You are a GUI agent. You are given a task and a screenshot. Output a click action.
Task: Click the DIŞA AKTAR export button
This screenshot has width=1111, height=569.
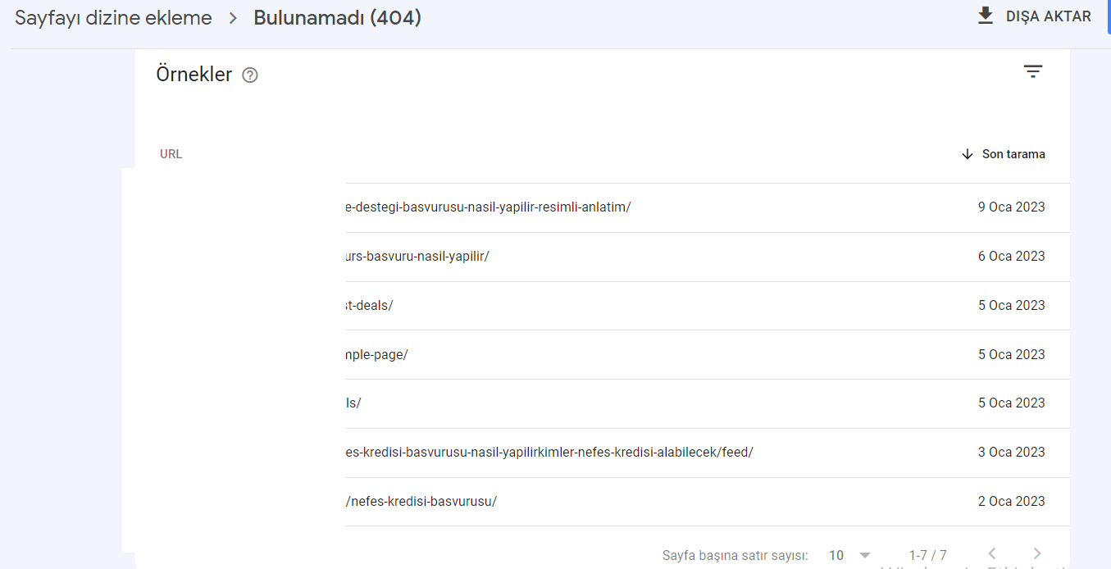coord(1035,16)
